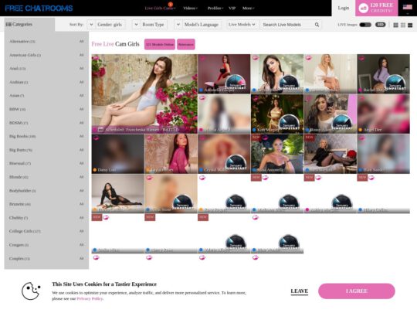Viewport: 417px width, 313px height.
Task: Open the Kate Murphy thumbnail
Action: (277, 114)
